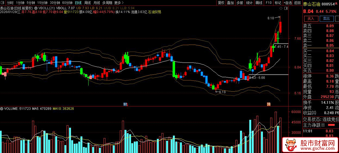This screenshot has width=339, height=153.
Task: Open the 多股 multi-stock view
Action: click(x=240, y=3)
